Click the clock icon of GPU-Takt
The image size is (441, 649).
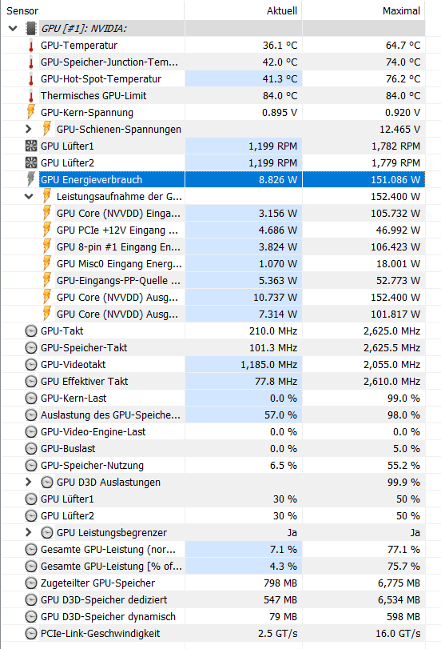(31, 331)
